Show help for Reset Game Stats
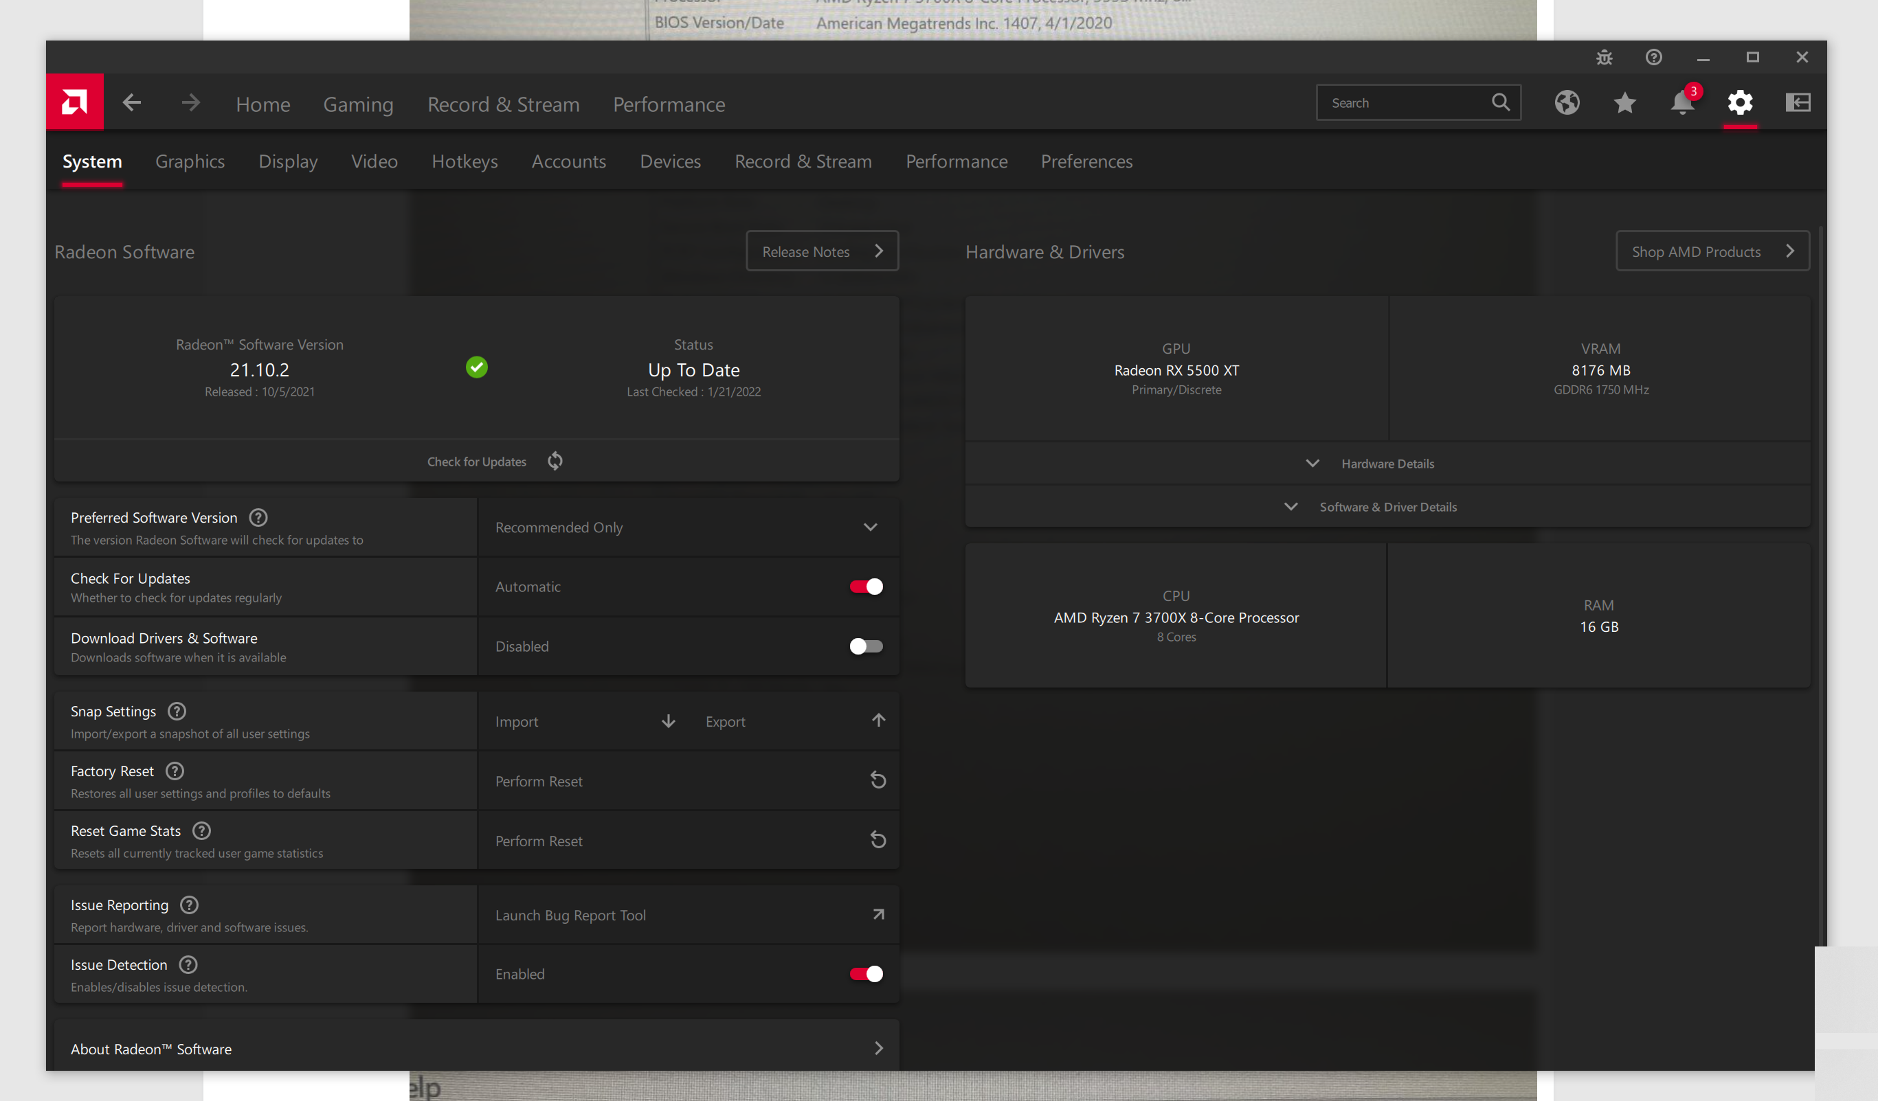 [x=201, y=830]
